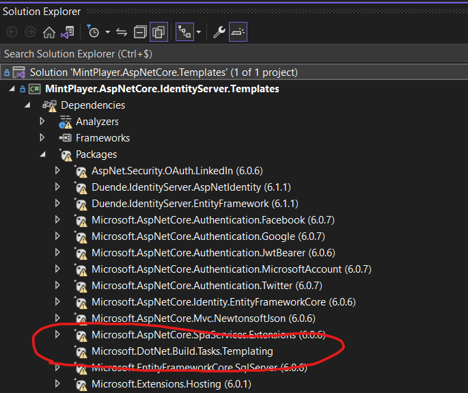The image size is (468, 393).
Task: Expand the Analyzers node
Action: [42, 121]
